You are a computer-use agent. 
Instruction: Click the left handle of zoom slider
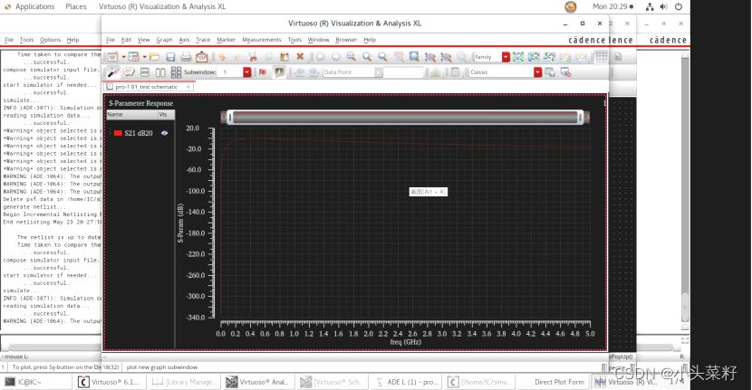230,118
